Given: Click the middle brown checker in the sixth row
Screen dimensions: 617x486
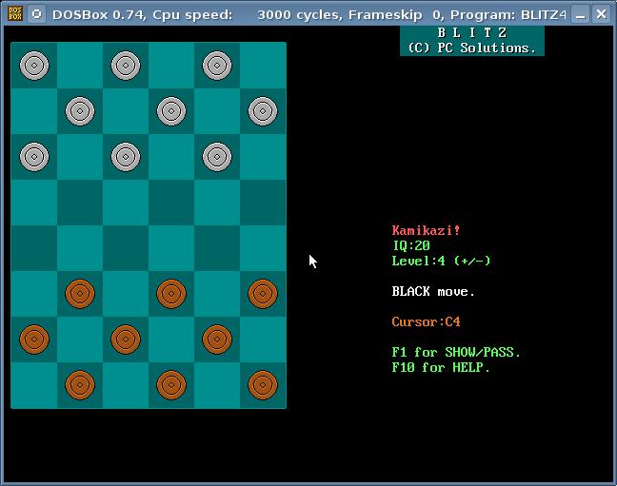Looking at the screenshot, I should [x=171, y=294].
